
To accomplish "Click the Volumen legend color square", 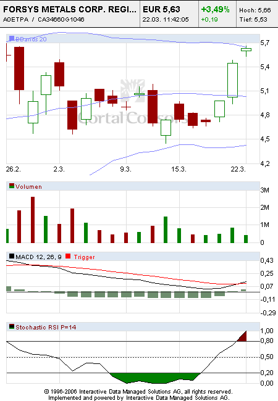I will tap(12, 186).
